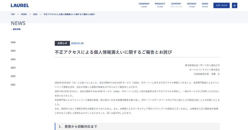Open the COMPANY menu in the top navigation
Image resolution: width=248 pixels, height=130 pixels.
click(x=144, y=5)
